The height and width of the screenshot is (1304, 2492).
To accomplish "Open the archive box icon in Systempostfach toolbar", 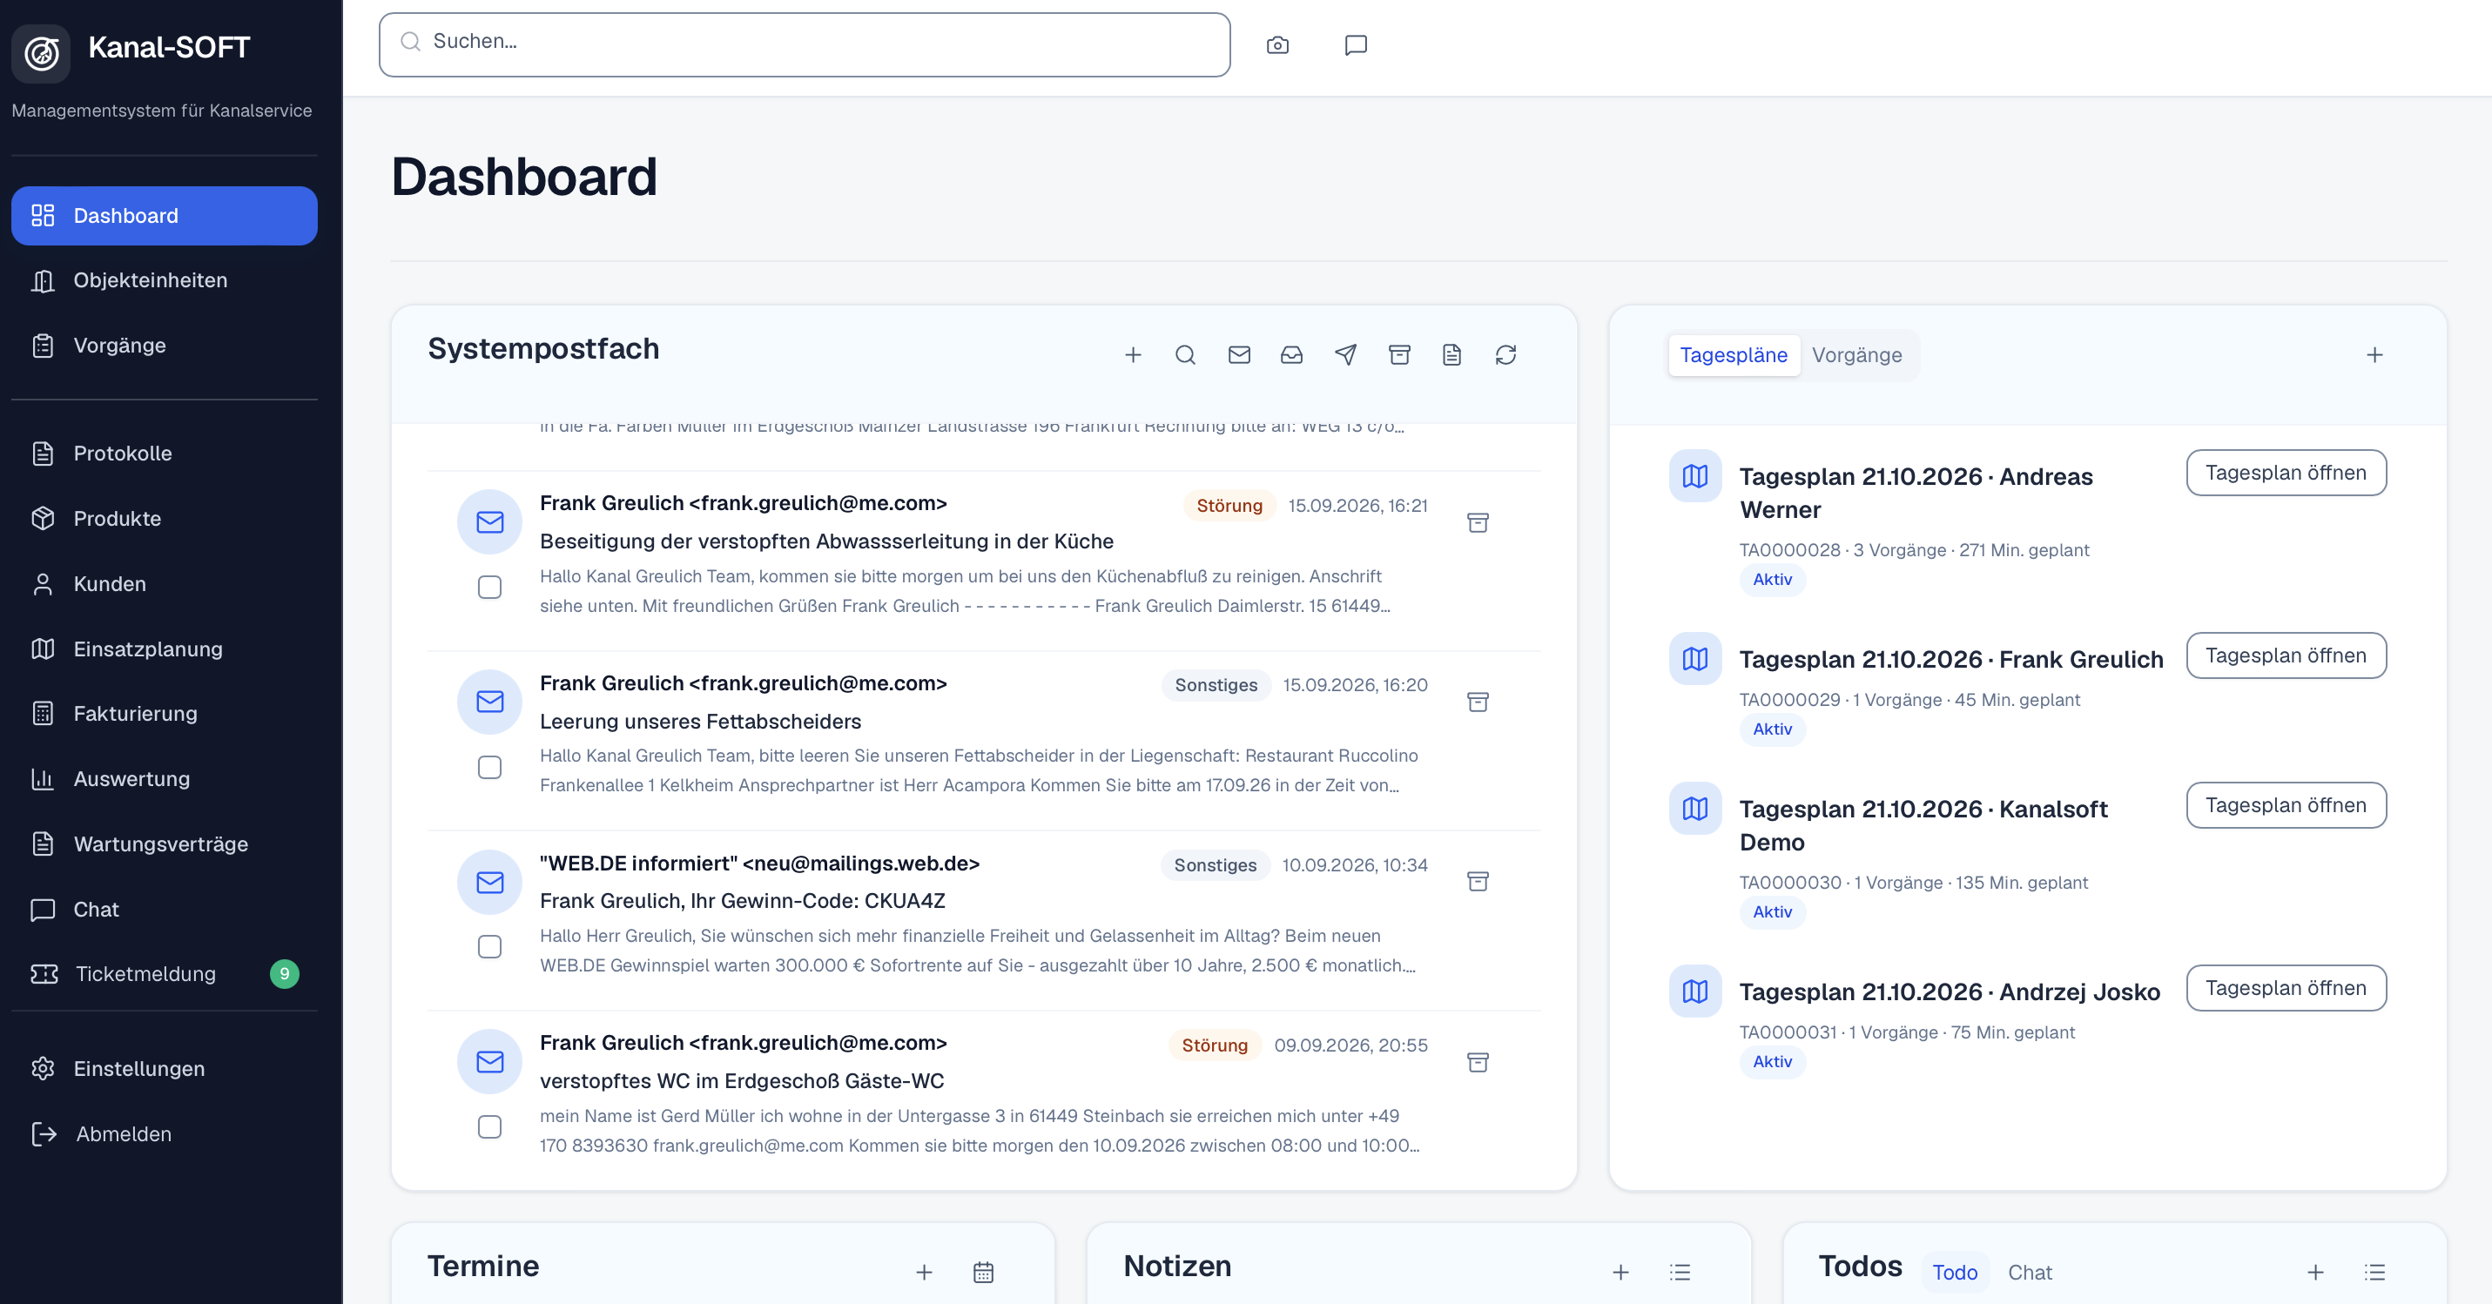I will pos(1399,355).
